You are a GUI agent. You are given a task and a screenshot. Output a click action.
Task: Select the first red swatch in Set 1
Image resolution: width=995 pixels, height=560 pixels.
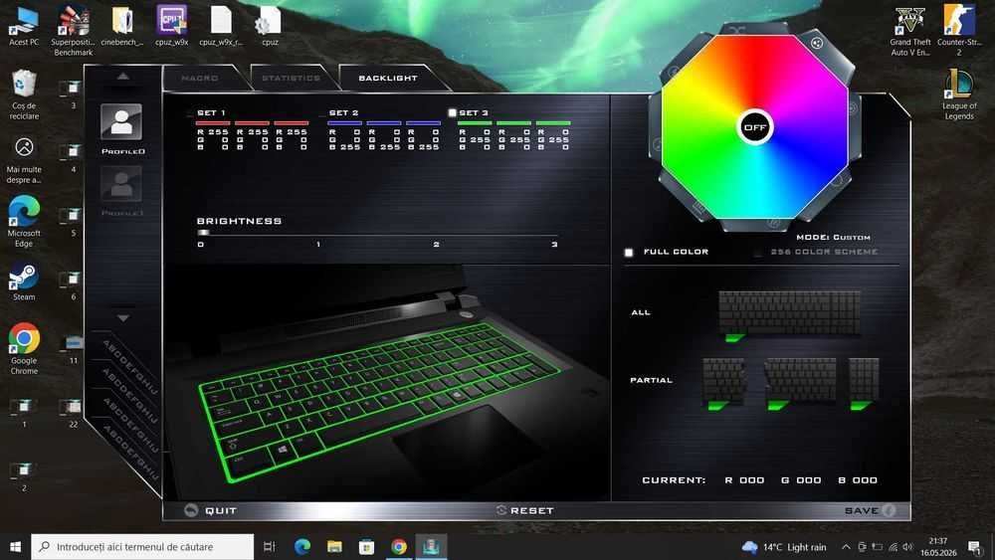(x=213, y=123)
